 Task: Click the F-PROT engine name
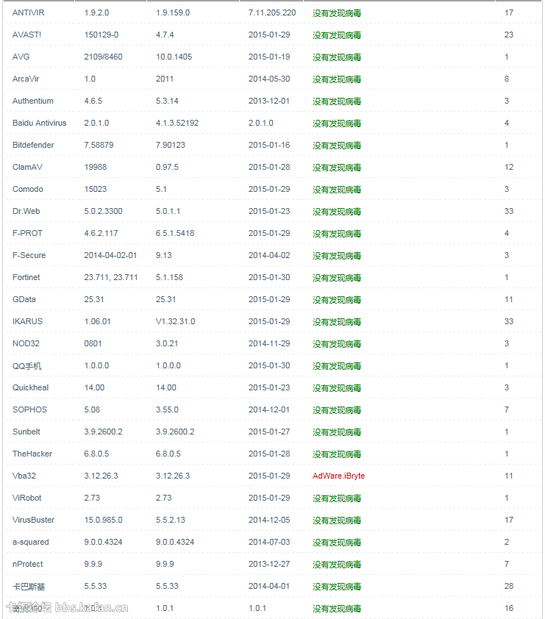27,233
